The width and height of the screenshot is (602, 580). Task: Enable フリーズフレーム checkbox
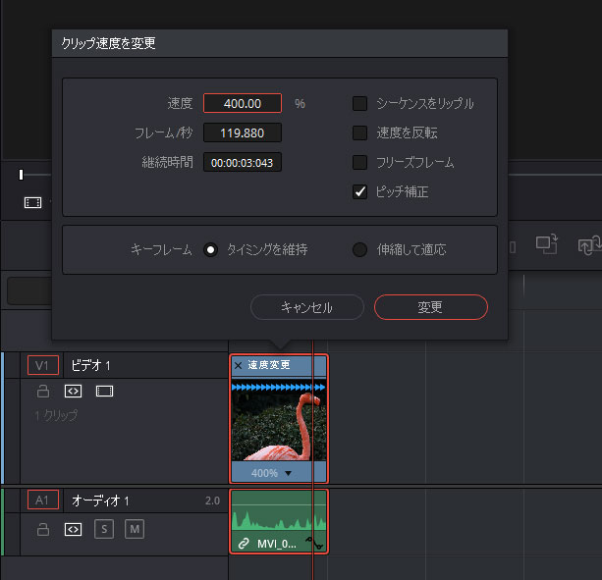pyautogui.click(x=359, y=162)
